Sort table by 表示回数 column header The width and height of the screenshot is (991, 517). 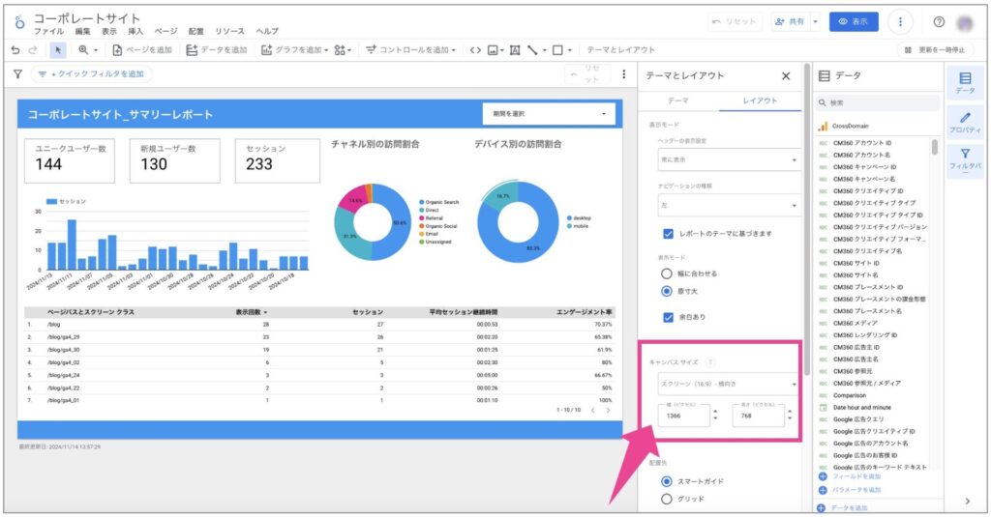point(251,312)
